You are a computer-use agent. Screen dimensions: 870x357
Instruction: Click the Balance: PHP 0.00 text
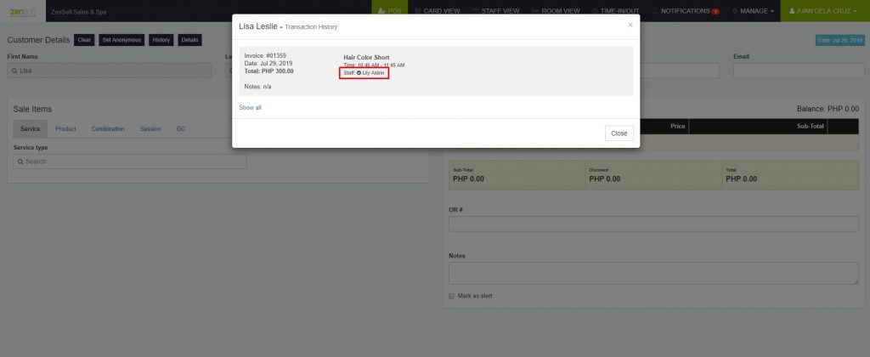click(828, 109)
